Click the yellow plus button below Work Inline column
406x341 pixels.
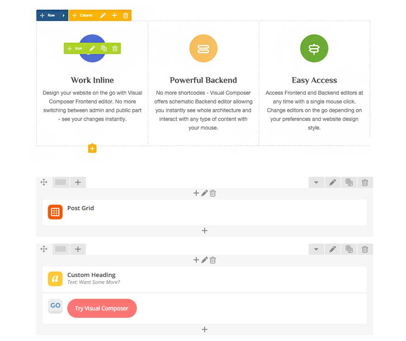[x=92, y=148]
